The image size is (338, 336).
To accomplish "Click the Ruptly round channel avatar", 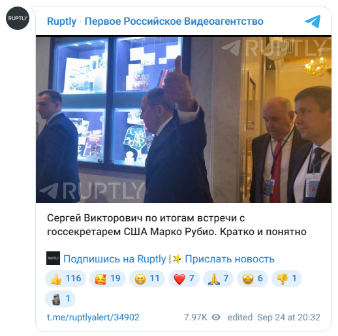I will tap(18, 18).
